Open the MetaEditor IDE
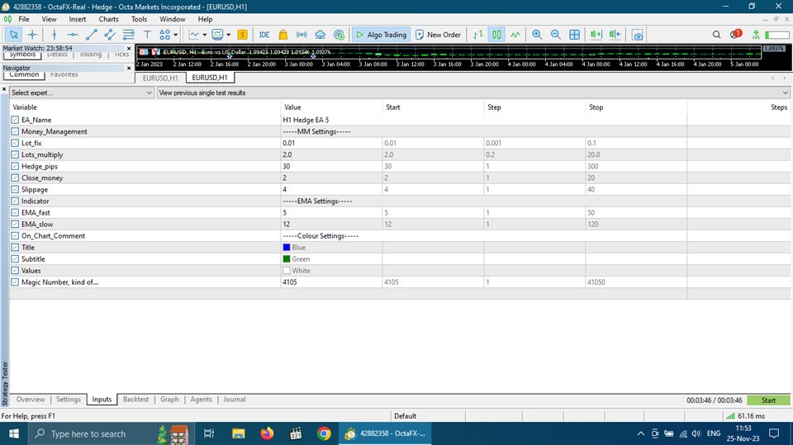Viewport: 793px width, 445px height. click(x=264, y=35)
